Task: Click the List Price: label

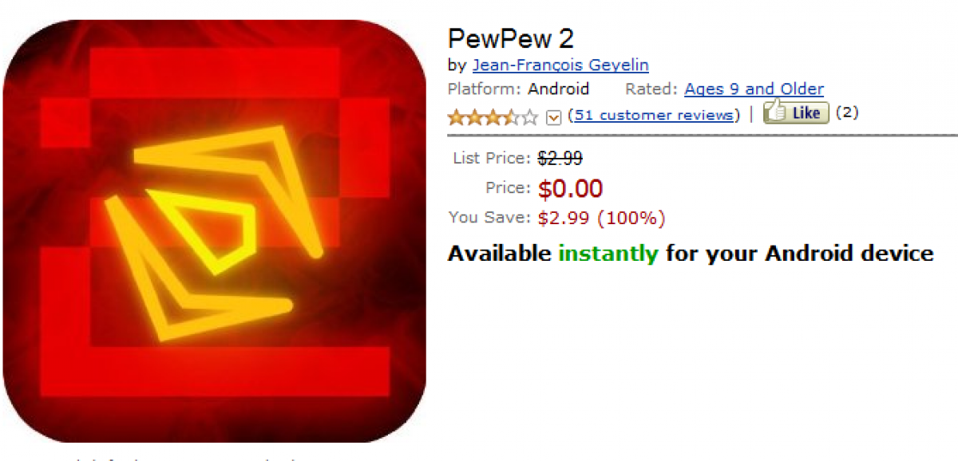Action: point(491,158)
